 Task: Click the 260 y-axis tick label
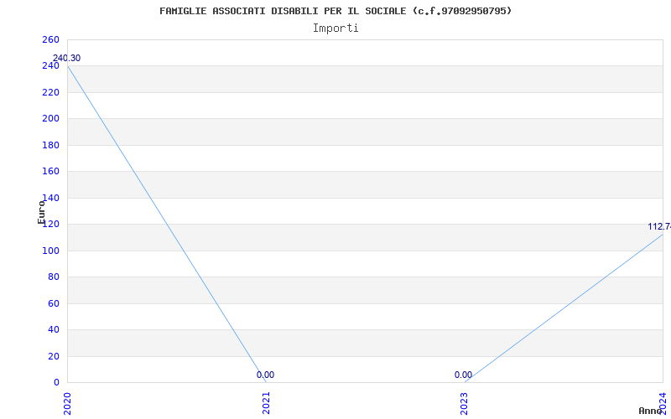tap(50, 39)
